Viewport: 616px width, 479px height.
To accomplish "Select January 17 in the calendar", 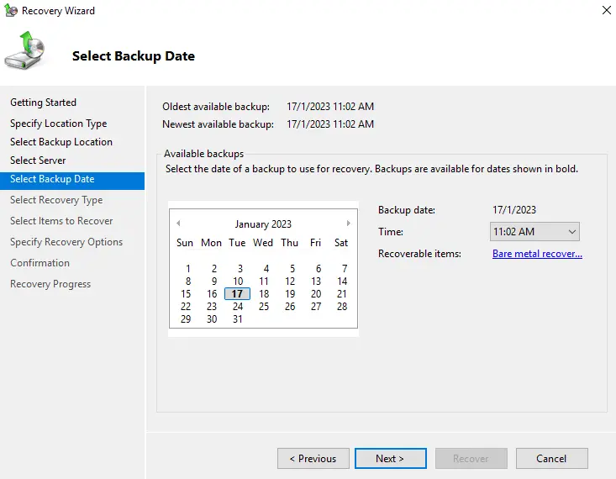I will pyautogui.click(x=238, y=294).
